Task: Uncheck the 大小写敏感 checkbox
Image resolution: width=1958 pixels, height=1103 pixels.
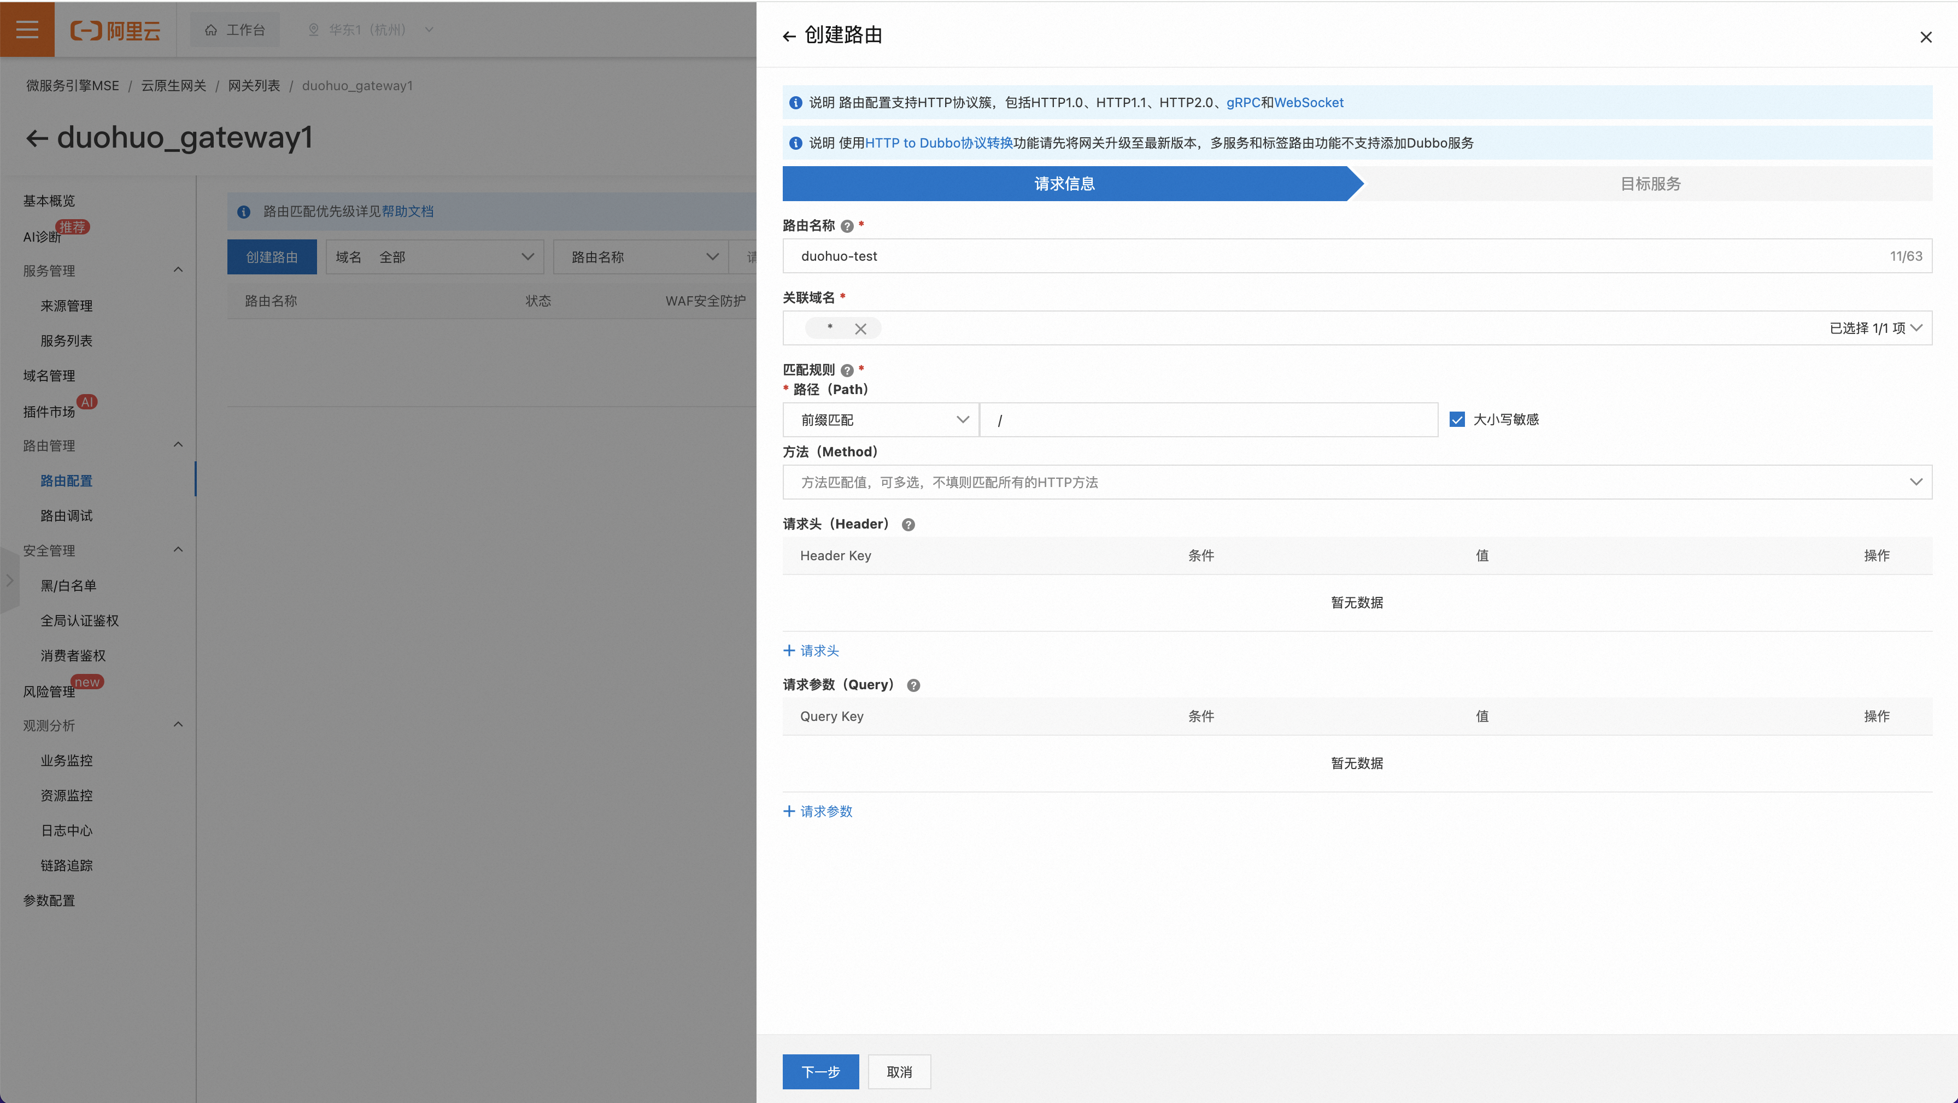Action: click(x=1456, y=420)
